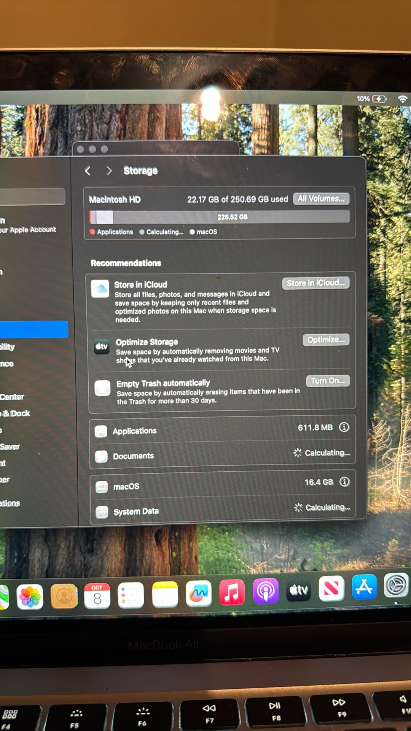
Task: Click the Macintosh HD storage usage bar
Action: 219,217
